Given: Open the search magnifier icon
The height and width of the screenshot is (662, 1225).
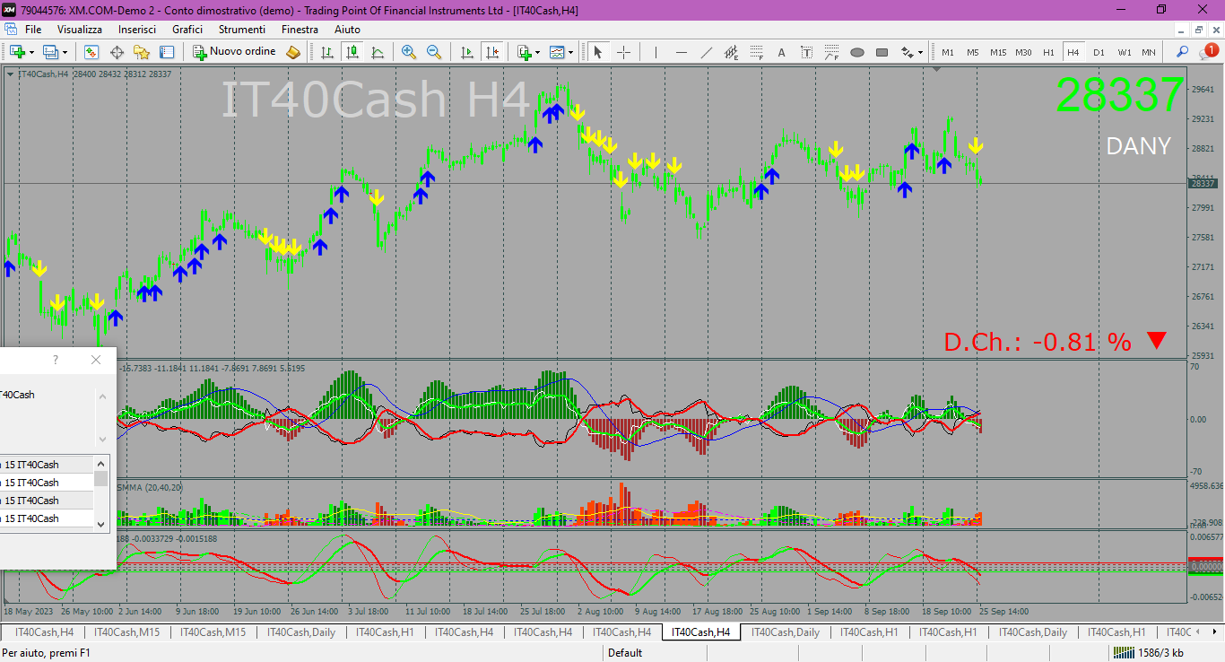Looking at the screenshot, I should pyautogui.click(x=1182, y=52).
